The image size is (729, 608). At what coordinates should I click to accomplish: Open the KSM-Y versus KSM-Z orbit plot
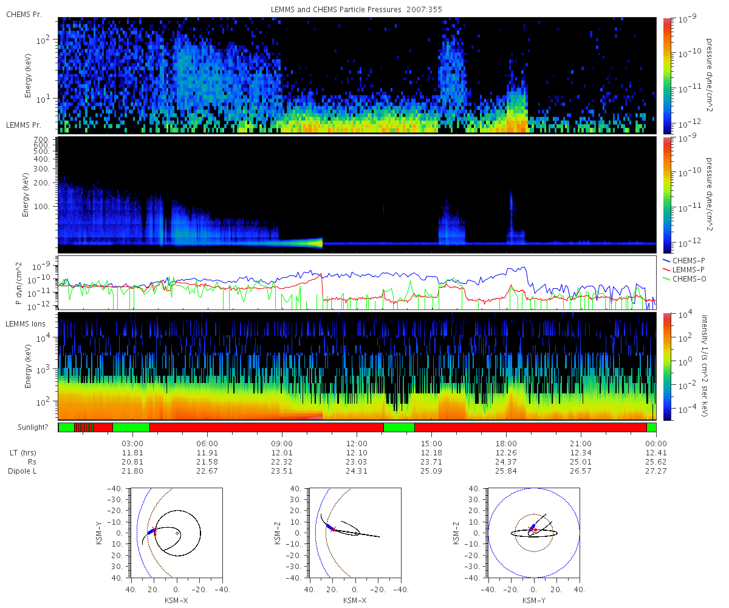click(x=534, y=533)
